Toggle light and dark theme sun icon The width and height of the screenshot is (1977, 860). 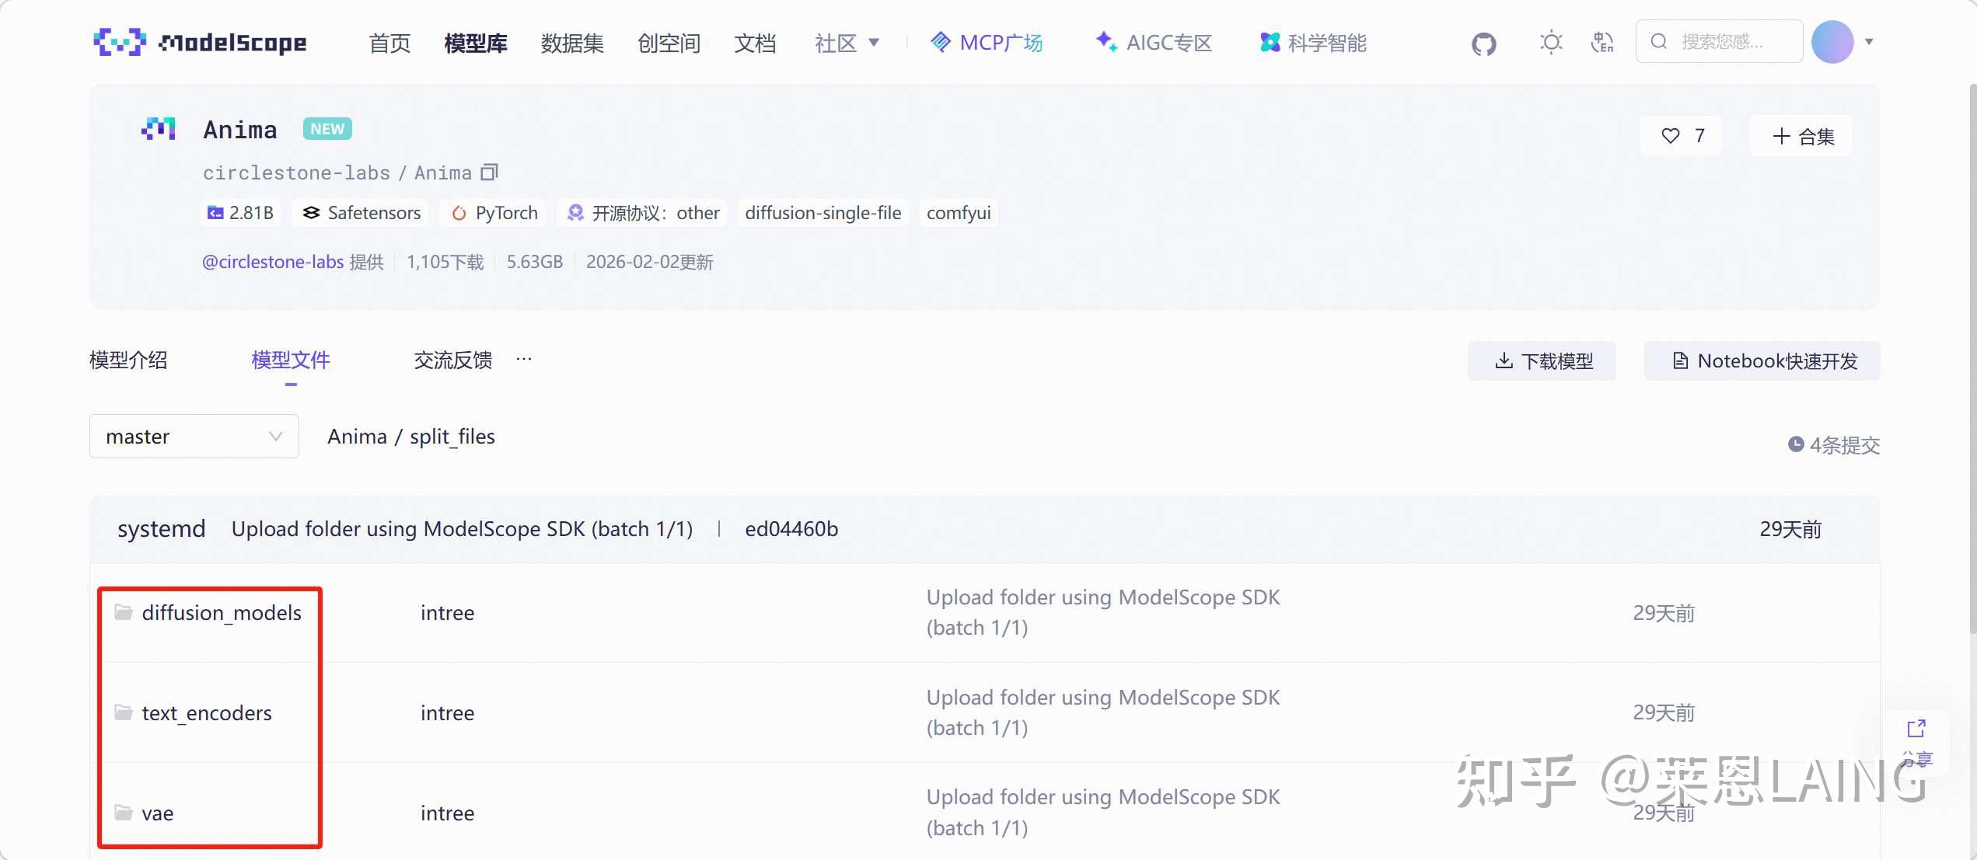pos(1551,42)
